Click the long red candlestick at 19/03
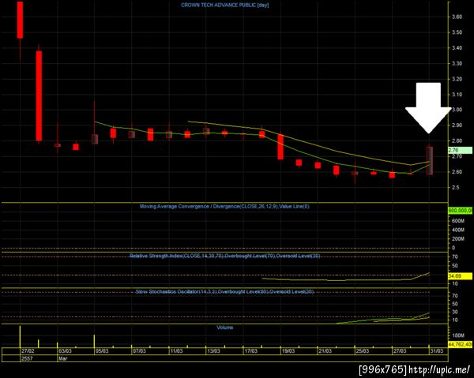 tap(280, 147)
